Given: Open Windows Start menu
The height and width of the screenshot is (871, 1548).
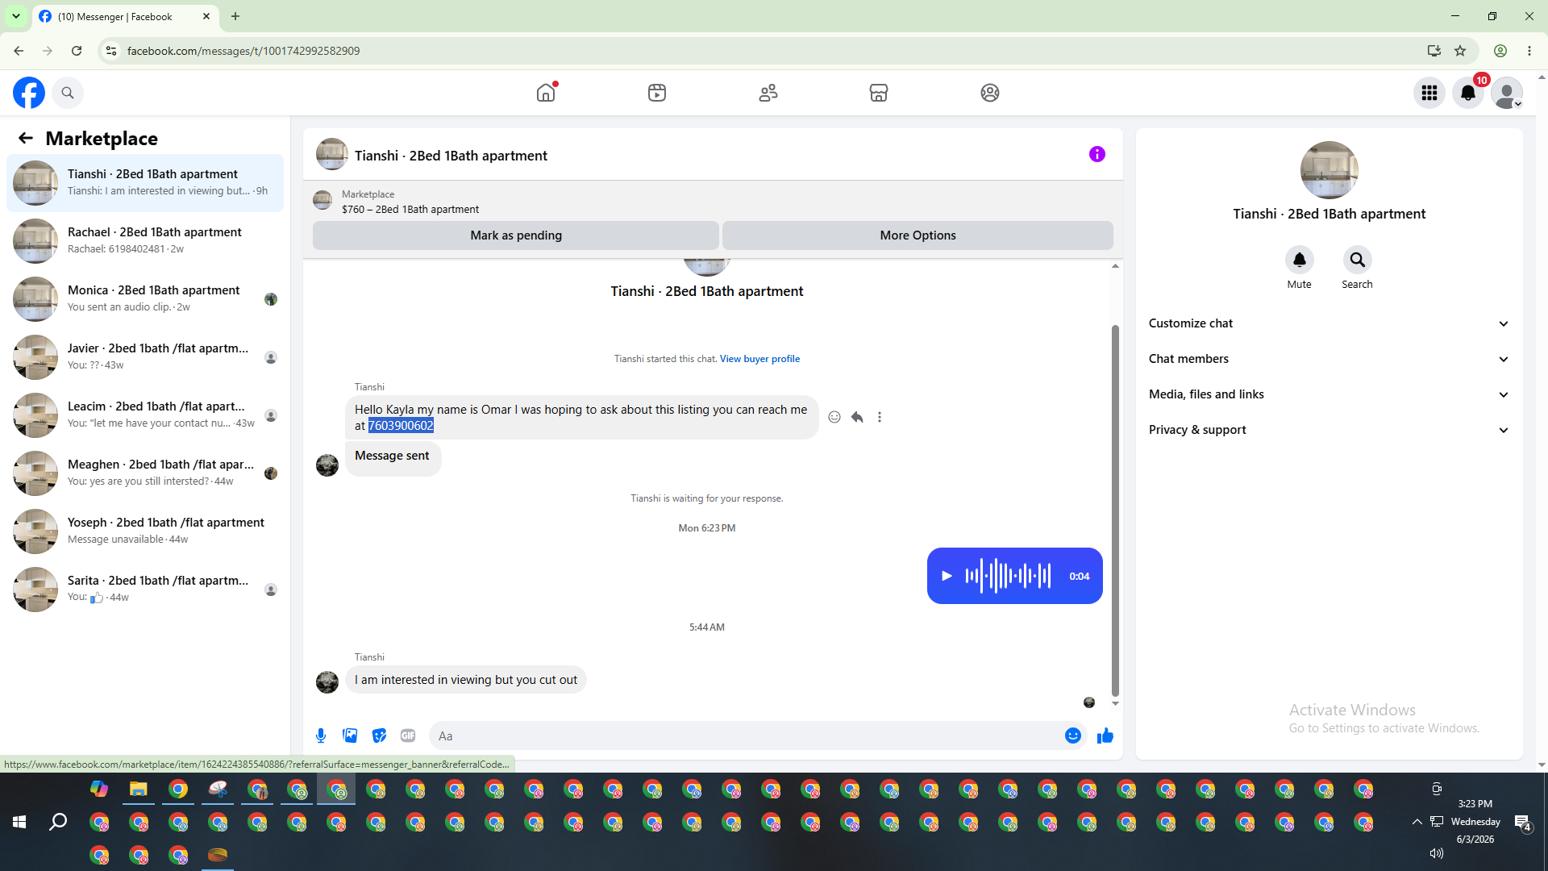Looking at the screenshot, I should tap(19, 822).
